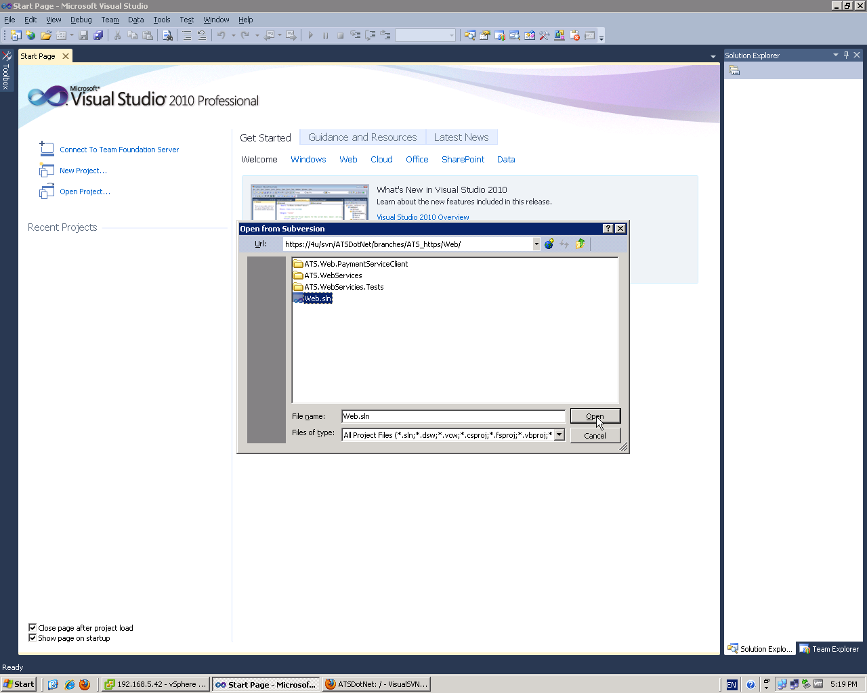Pin the Solution Explorer panel

point(846,55)
